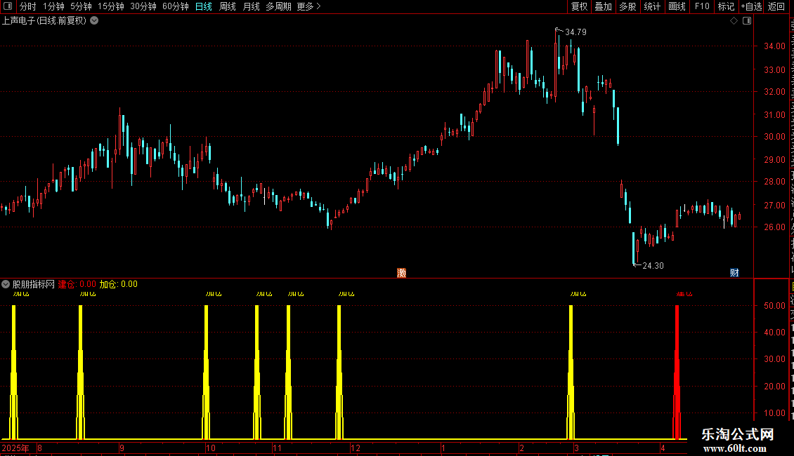Click the 2025年 label on the time axis
794x456 pixels.
coord(15,448)
